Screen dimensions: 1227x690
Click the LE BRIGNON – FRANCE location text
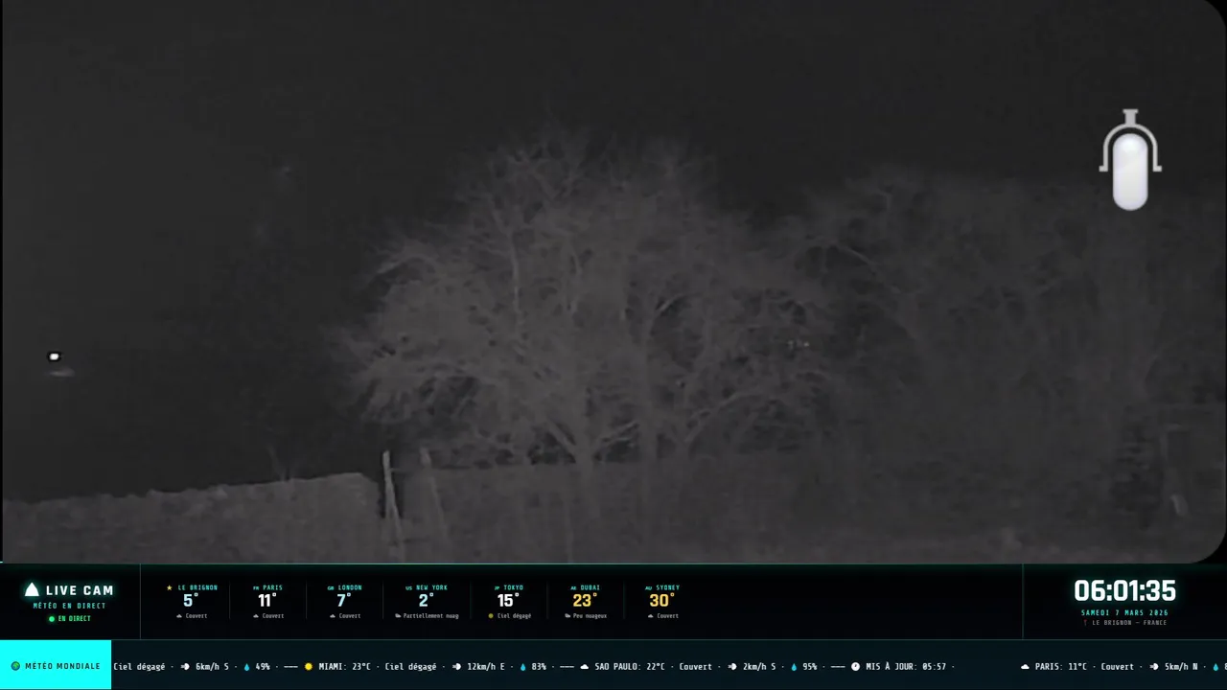click(x=1129, y=623)
